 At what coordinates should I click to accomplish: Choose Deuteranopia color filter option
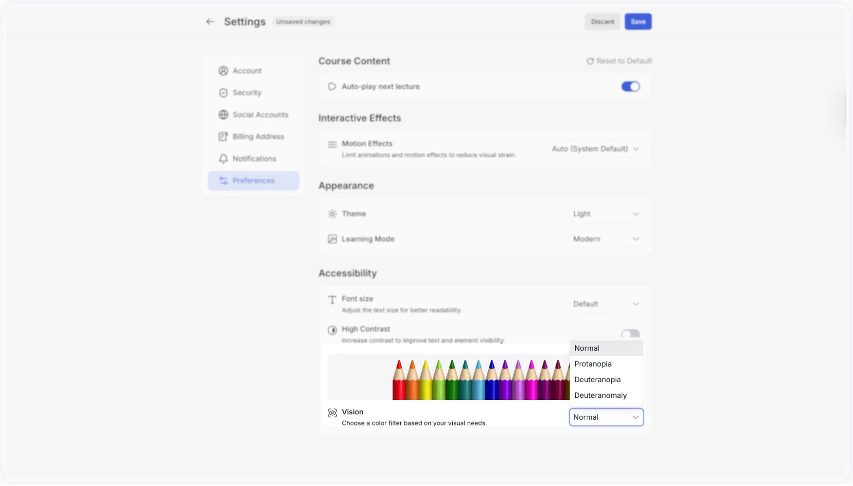(606, 380)
